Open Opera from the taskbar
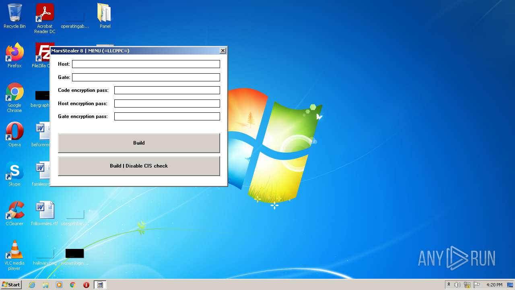 [86, 285]
